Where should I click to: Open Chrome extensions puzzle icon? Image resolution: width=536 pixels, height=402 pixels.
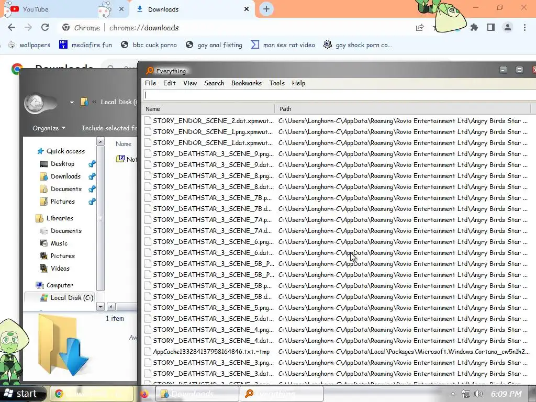pos(474,27)
